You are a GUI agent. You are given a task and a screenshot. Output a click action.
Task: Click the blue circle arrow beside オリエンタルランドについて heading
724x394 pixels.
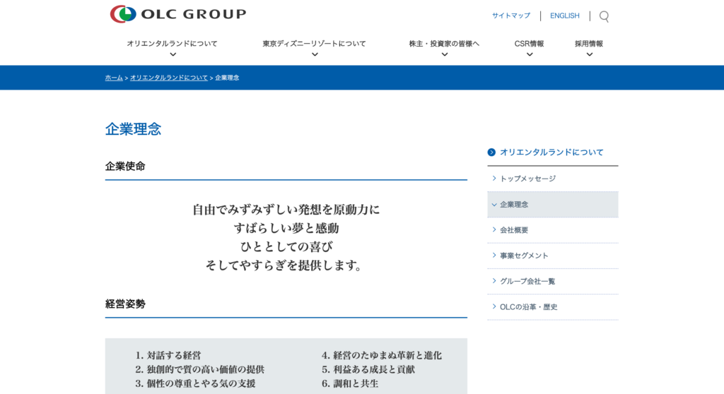[491, 153]
